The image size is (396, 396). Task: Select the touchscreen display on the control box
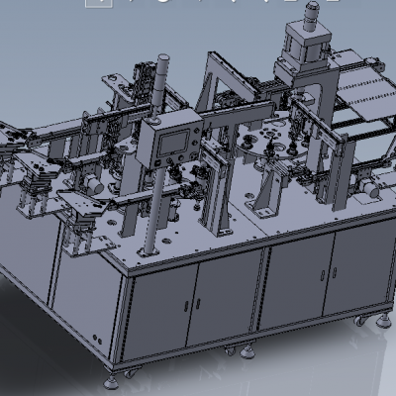coord(174,144)
